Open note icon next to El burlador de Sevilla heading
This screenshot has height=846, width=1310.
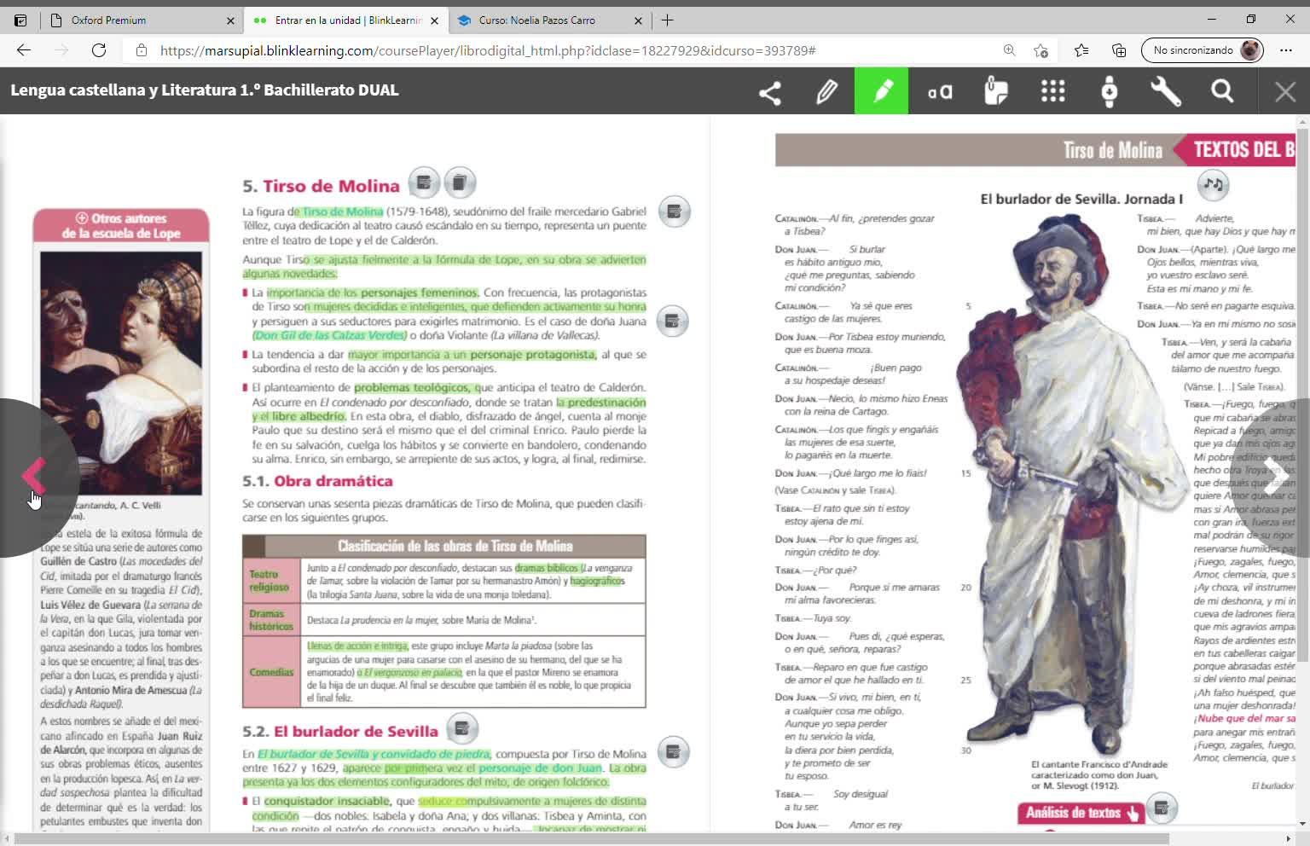coord(462,728)
